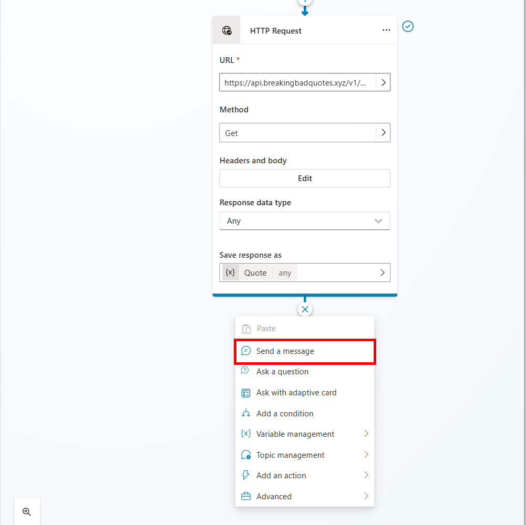Click the HTTP Request node title
Screen dimensions: 526x525
point(275,31)
